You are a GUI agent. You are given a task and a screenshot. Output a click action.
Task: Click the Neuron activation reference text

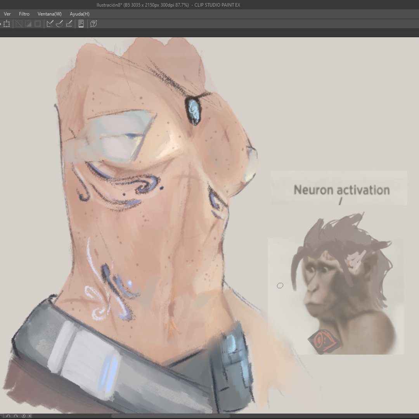coord(341,190)
